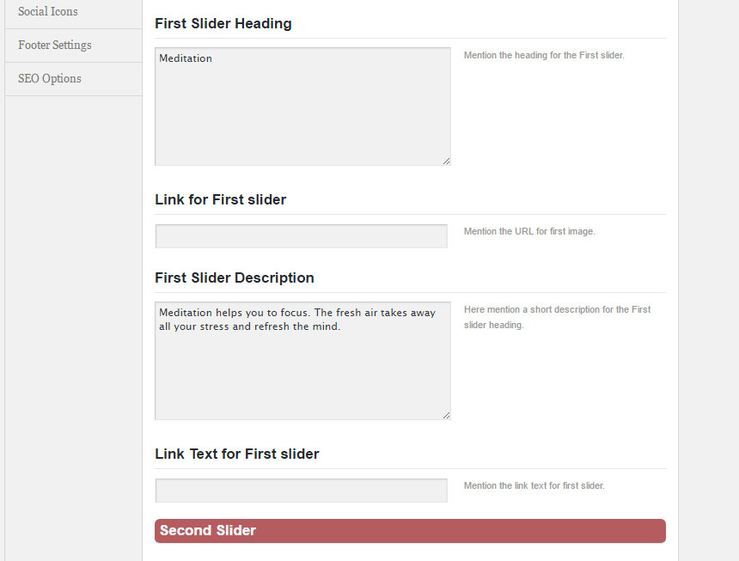
Task: Switch to the Footer Settings tab
Action: 73,46
